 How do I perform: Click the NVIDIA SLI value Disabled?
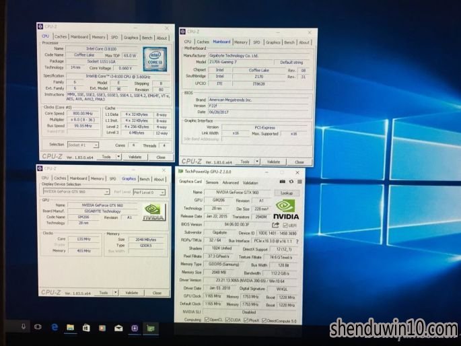click(249, 312)
